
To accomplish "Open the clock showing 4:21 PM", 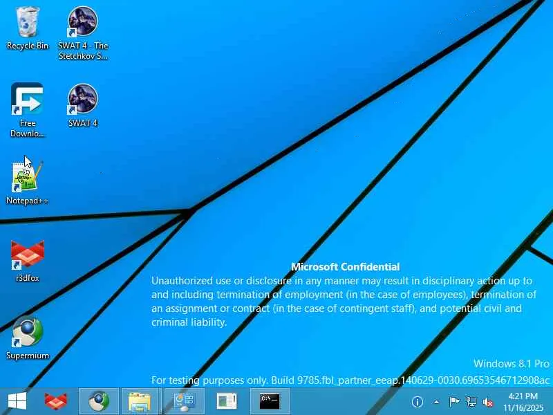I will pyautogui.click(x=523, y=402).
